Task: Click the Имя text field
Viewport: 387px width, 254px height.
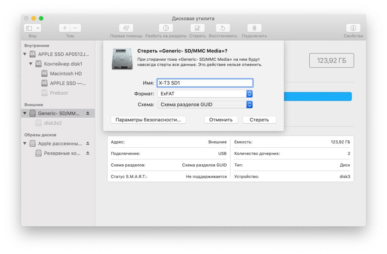Action: [x=205, y=83]
